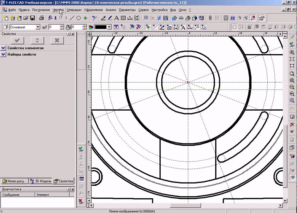This screenshot has width=297, height=213.
Task: Click the checkmark confirm button in Свойства
Action: (17, 41)
